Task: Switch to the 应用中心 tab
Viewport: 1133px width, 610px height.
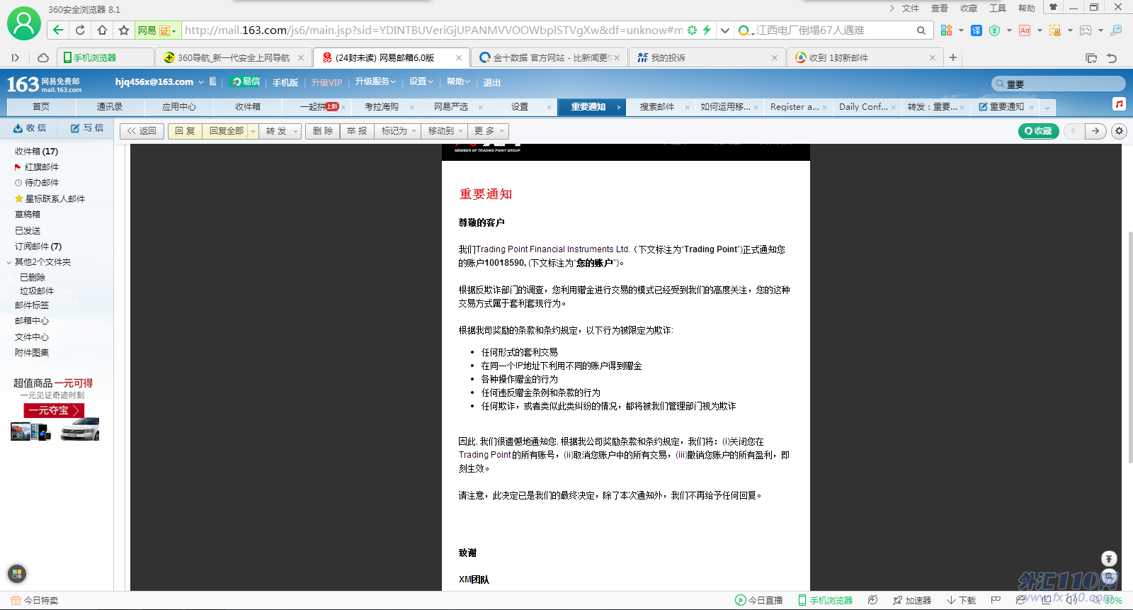Action: [x=179, y=107]
